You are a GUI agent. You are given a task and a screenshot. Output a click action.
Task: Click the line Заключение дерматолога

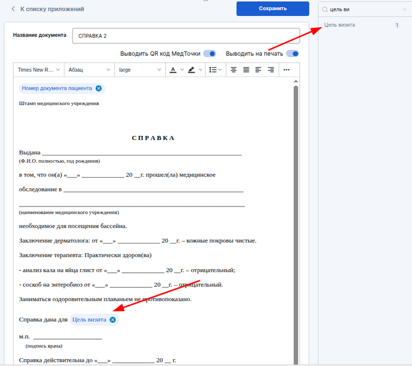click(138, 241)
